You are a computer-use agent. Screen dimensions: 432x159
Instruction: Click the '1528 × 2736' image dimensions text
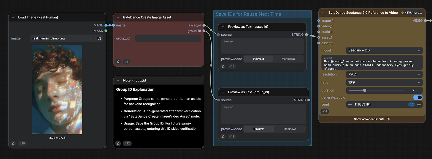(x=57, y=138)
